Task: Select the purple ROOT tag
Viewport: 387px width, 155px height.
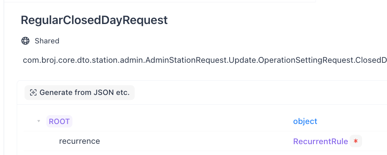Action: click(x=59, y=121)
